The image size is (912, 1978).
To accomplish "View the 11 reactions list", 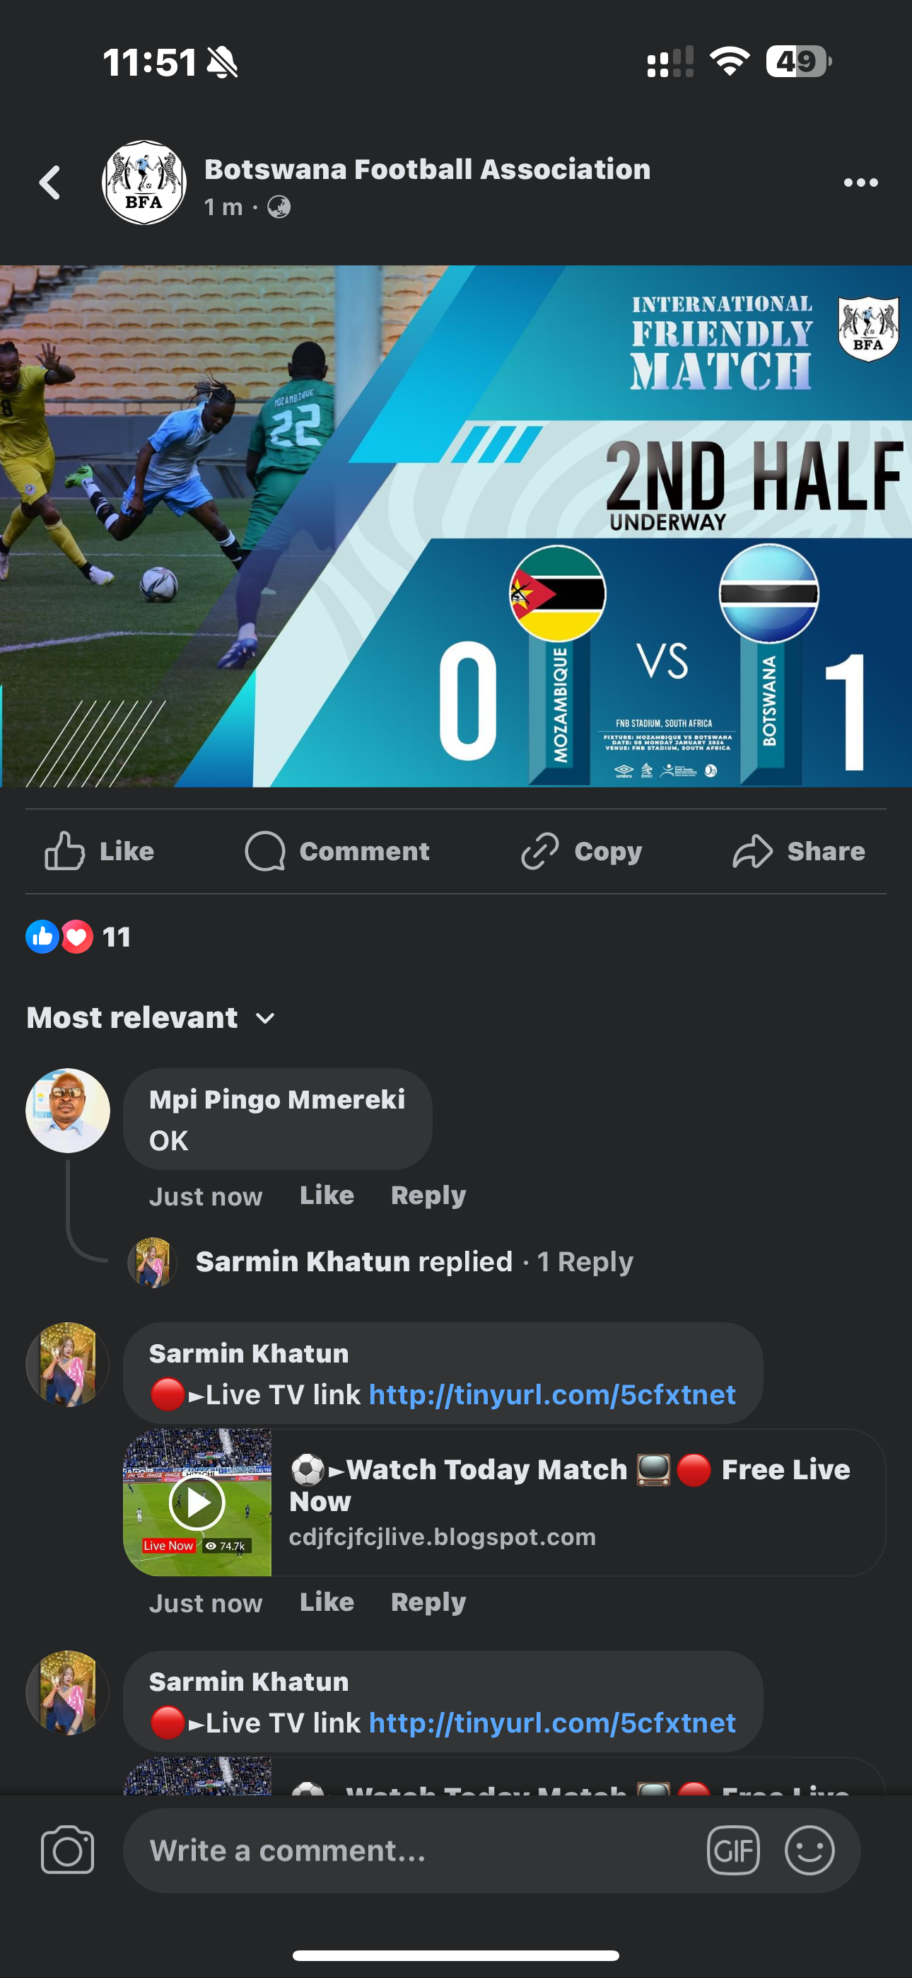I will coord(78,936).
